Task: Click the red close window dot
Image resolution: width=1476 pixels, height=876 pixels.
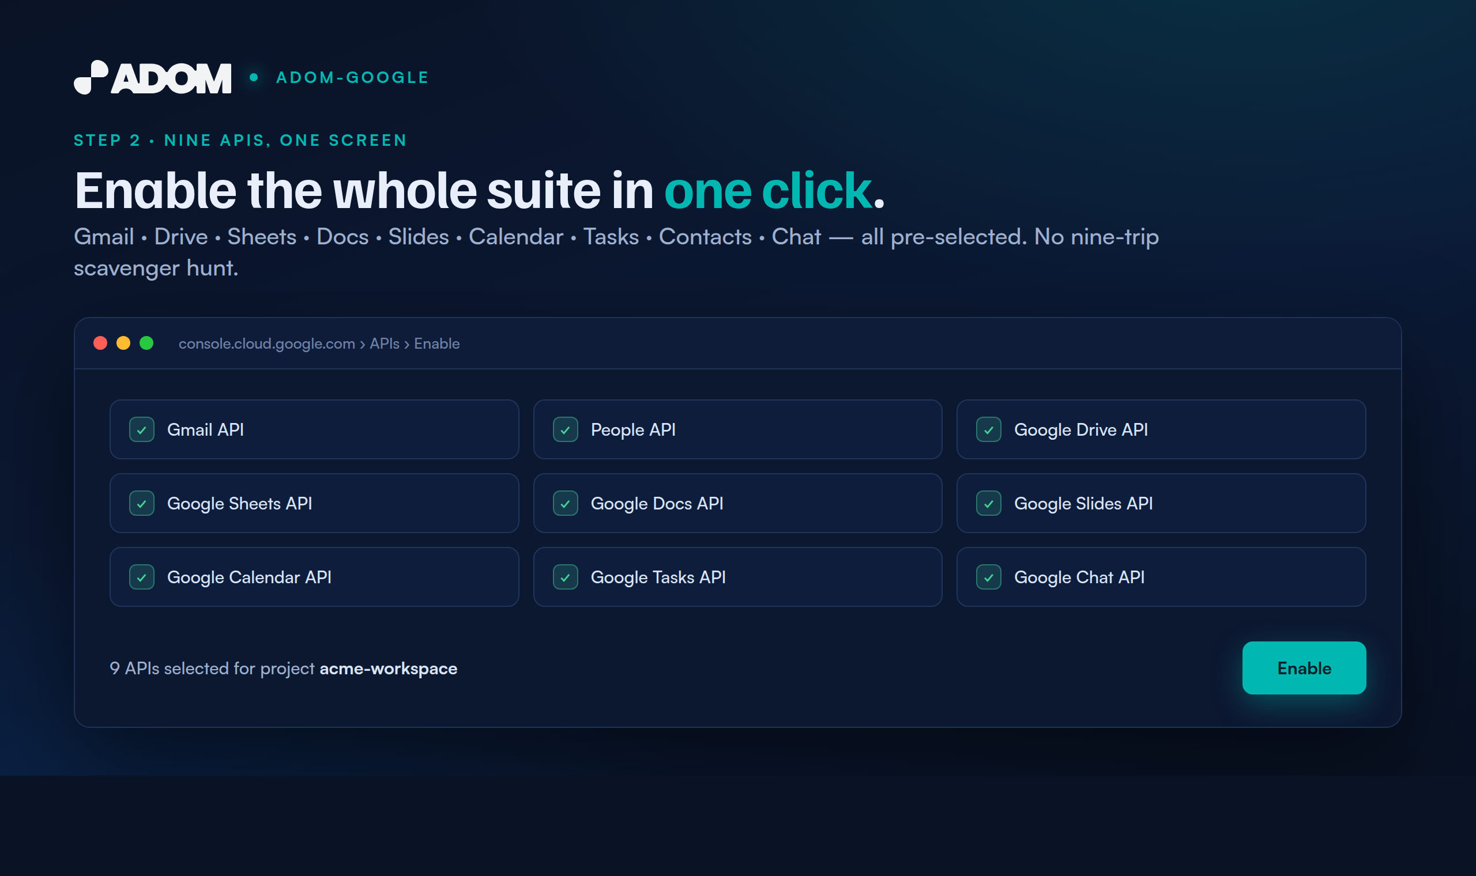Action: 100,343
